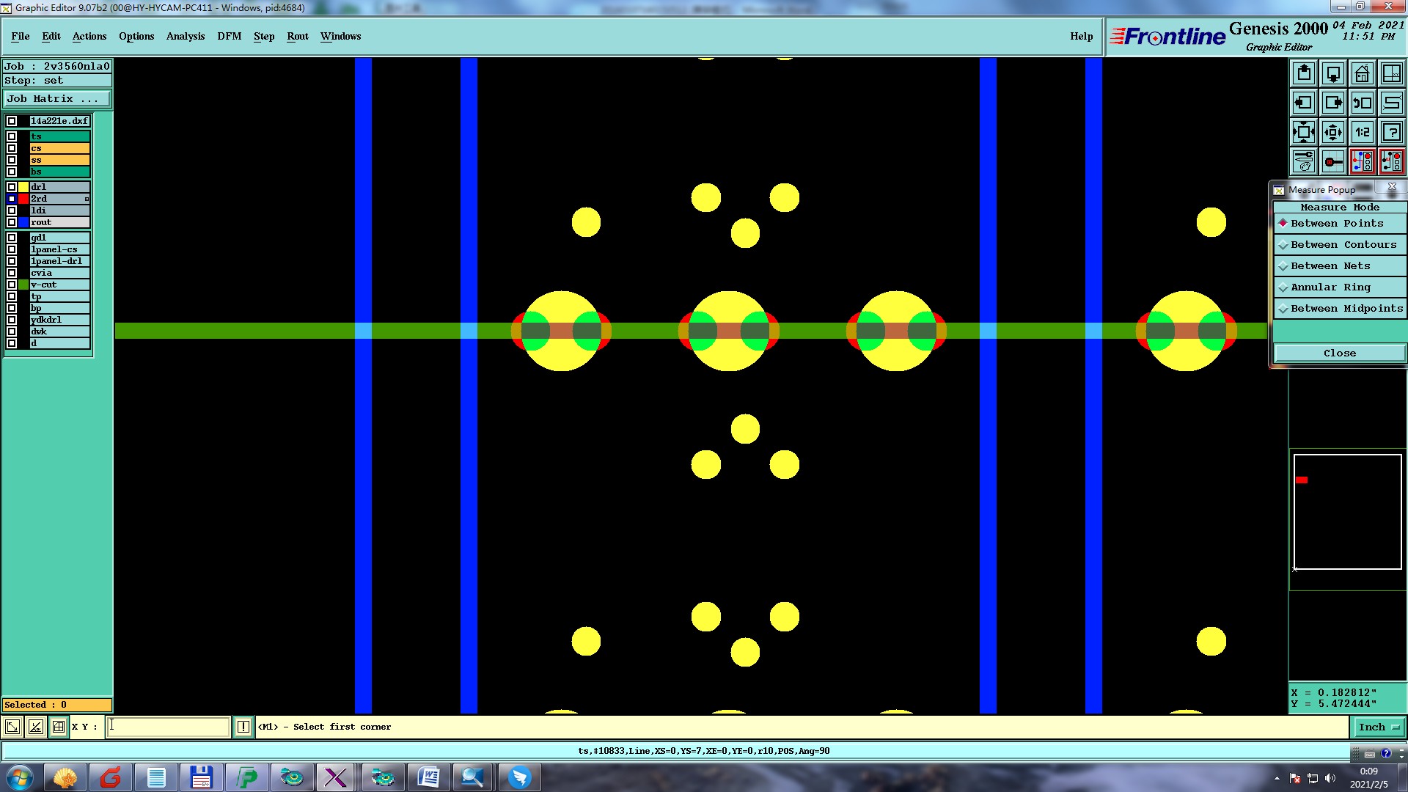This screenshot has height=792, width=1408.
Task: Click the X Y coordinate input field
Action: [169, 727]
